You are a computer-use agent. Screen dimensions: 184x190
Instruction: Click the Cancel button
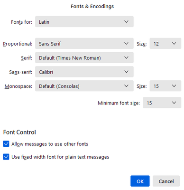click(166, 181)
